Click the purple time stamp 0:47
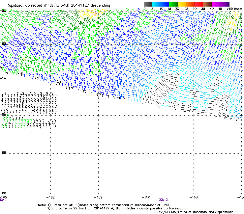Image resolution: width=244 pixels, height=214 pixels. (3, 200)
